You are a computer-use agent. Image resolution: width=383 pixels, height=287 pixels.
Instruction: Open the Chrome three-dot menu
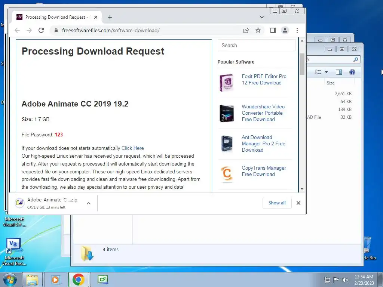(x=297, y=30)
